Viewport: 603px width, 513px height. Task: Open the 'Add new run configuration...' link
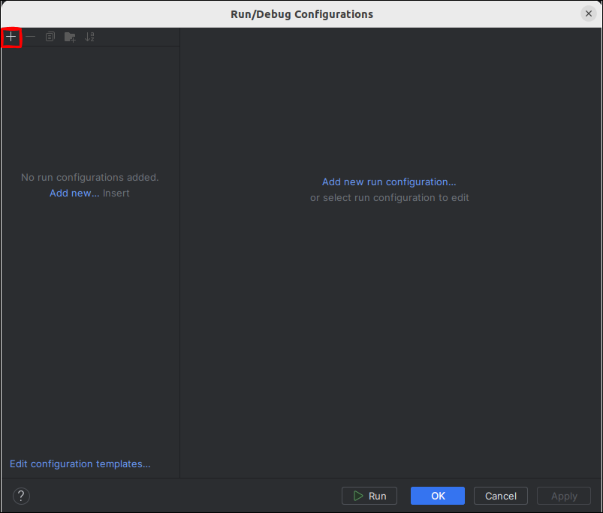(389, 181)
